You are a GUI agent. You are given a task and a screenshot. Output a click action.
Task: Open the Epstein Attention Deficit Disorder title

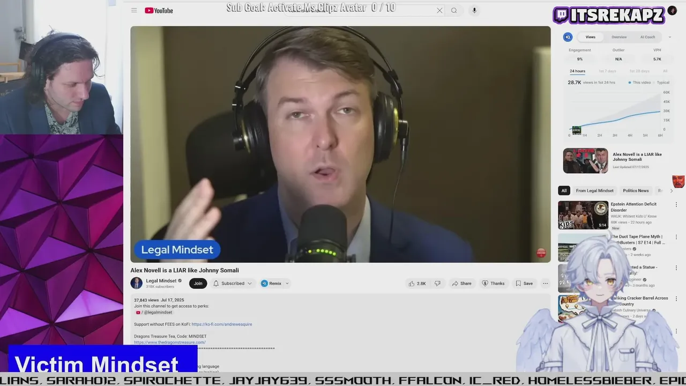pos(632,207)
